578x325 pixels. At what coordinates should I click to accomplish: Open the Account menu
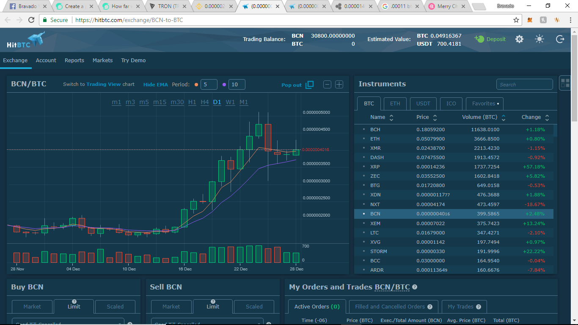tap(46, 61)
